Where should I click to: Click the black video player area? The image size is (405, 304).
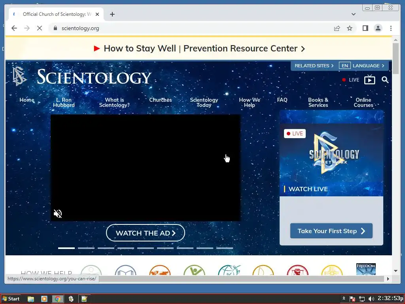pos(146,168)
